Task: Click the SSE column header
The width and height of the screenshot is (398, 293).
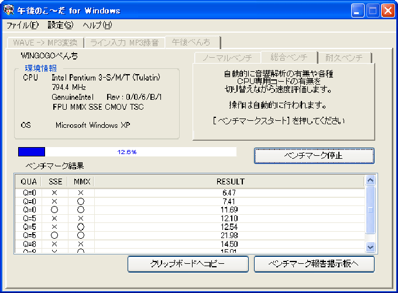Action: (x=54, y=182)
